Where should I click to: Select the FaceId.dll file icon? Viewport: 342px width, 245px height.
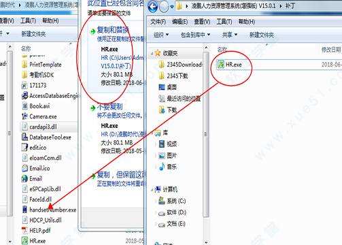click(x=24, y=199)
